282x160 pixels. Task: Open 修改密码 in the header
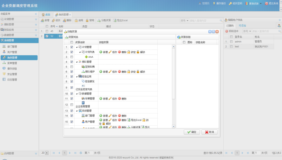pyautogui.click(x=235, y=3)
